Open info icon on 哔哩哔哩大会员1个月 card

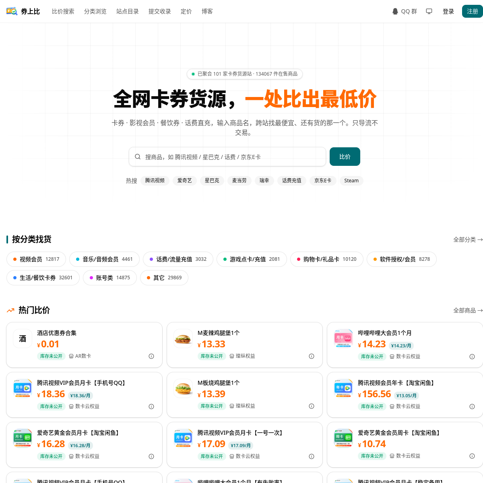click(x=472, y=357)
